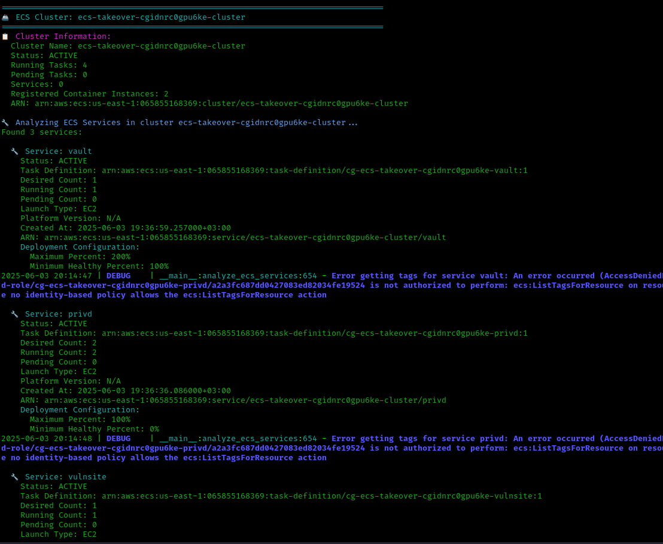Screen dimensions: 663x544
Task: Click the cluster ARN line
Action: click(x=209, y=104)
